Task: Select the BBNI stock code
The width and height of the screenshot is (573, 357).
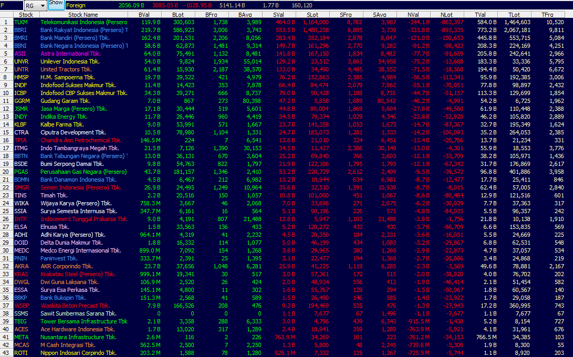Action: [x=20, y=46]
